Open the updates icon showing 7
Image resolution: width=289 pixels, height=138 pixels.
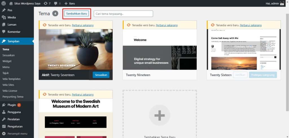(x=45, y=3)
